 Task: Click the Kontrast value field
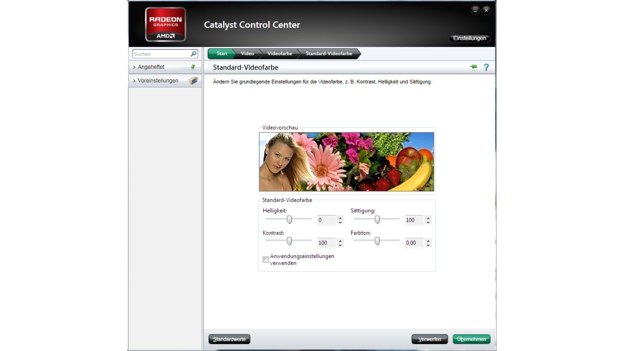326,243
